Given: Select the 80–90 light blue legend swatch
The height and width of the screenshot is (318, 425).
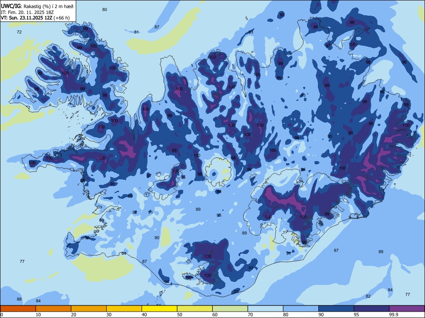Looking at the screenshot, I should pyautogui.click(x=301, y=309).
